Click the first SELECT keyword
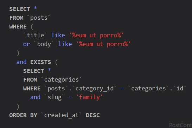The height and width of the screenshot is (128, 192). click(20, 9)
